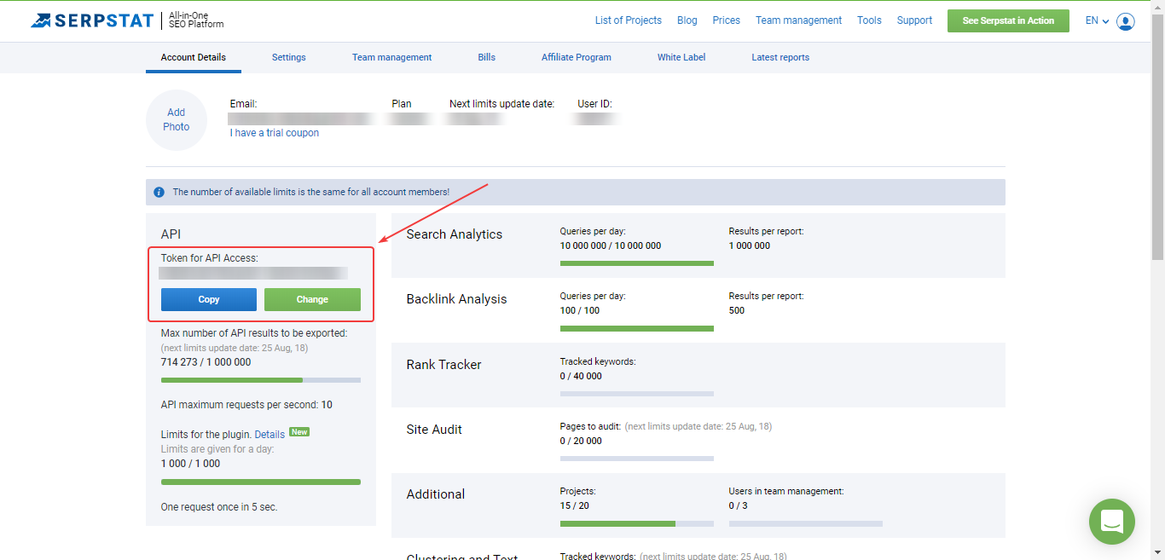Image resolution: width=1165 pixels, height=560 pixels.
Task: Select the Rank Tracker heading
Action: coord(444,365)
